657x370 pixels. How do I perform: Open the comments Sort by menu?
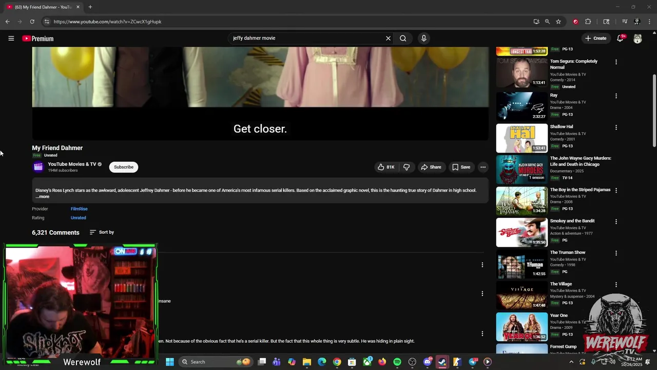pos(102,232)
